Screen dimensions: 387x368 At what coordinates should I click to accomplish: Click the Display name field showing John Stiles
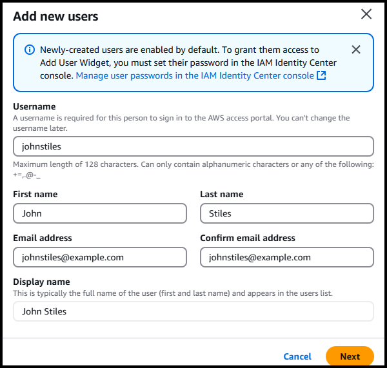(x=193, y=311)
